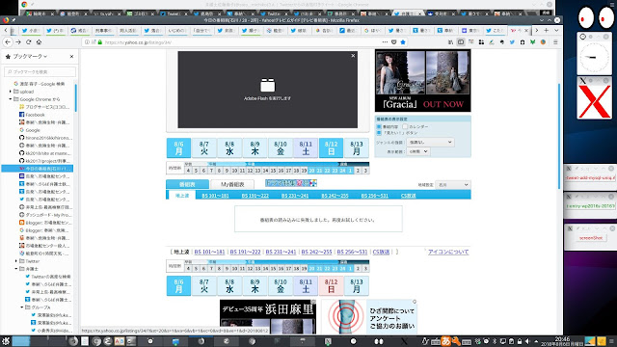Open the ブックマーク sidebar header dropdown
Viewport: 617px width, 347px height.
pyautogui.click(x=30, y=57)
